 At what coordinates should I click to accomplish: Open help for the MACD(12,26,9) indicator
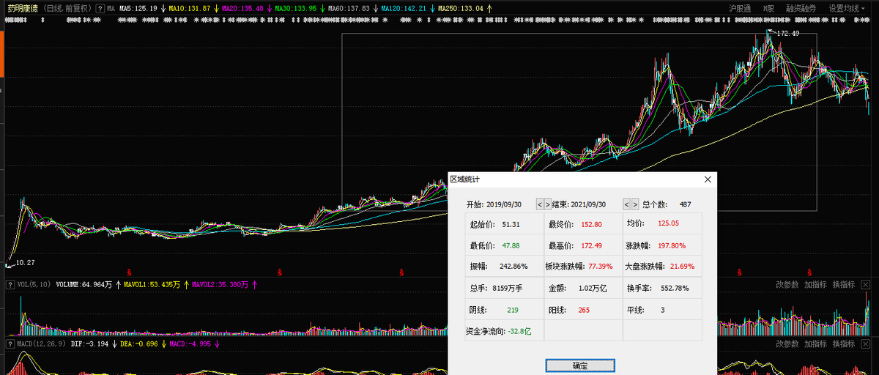(10, 344)
